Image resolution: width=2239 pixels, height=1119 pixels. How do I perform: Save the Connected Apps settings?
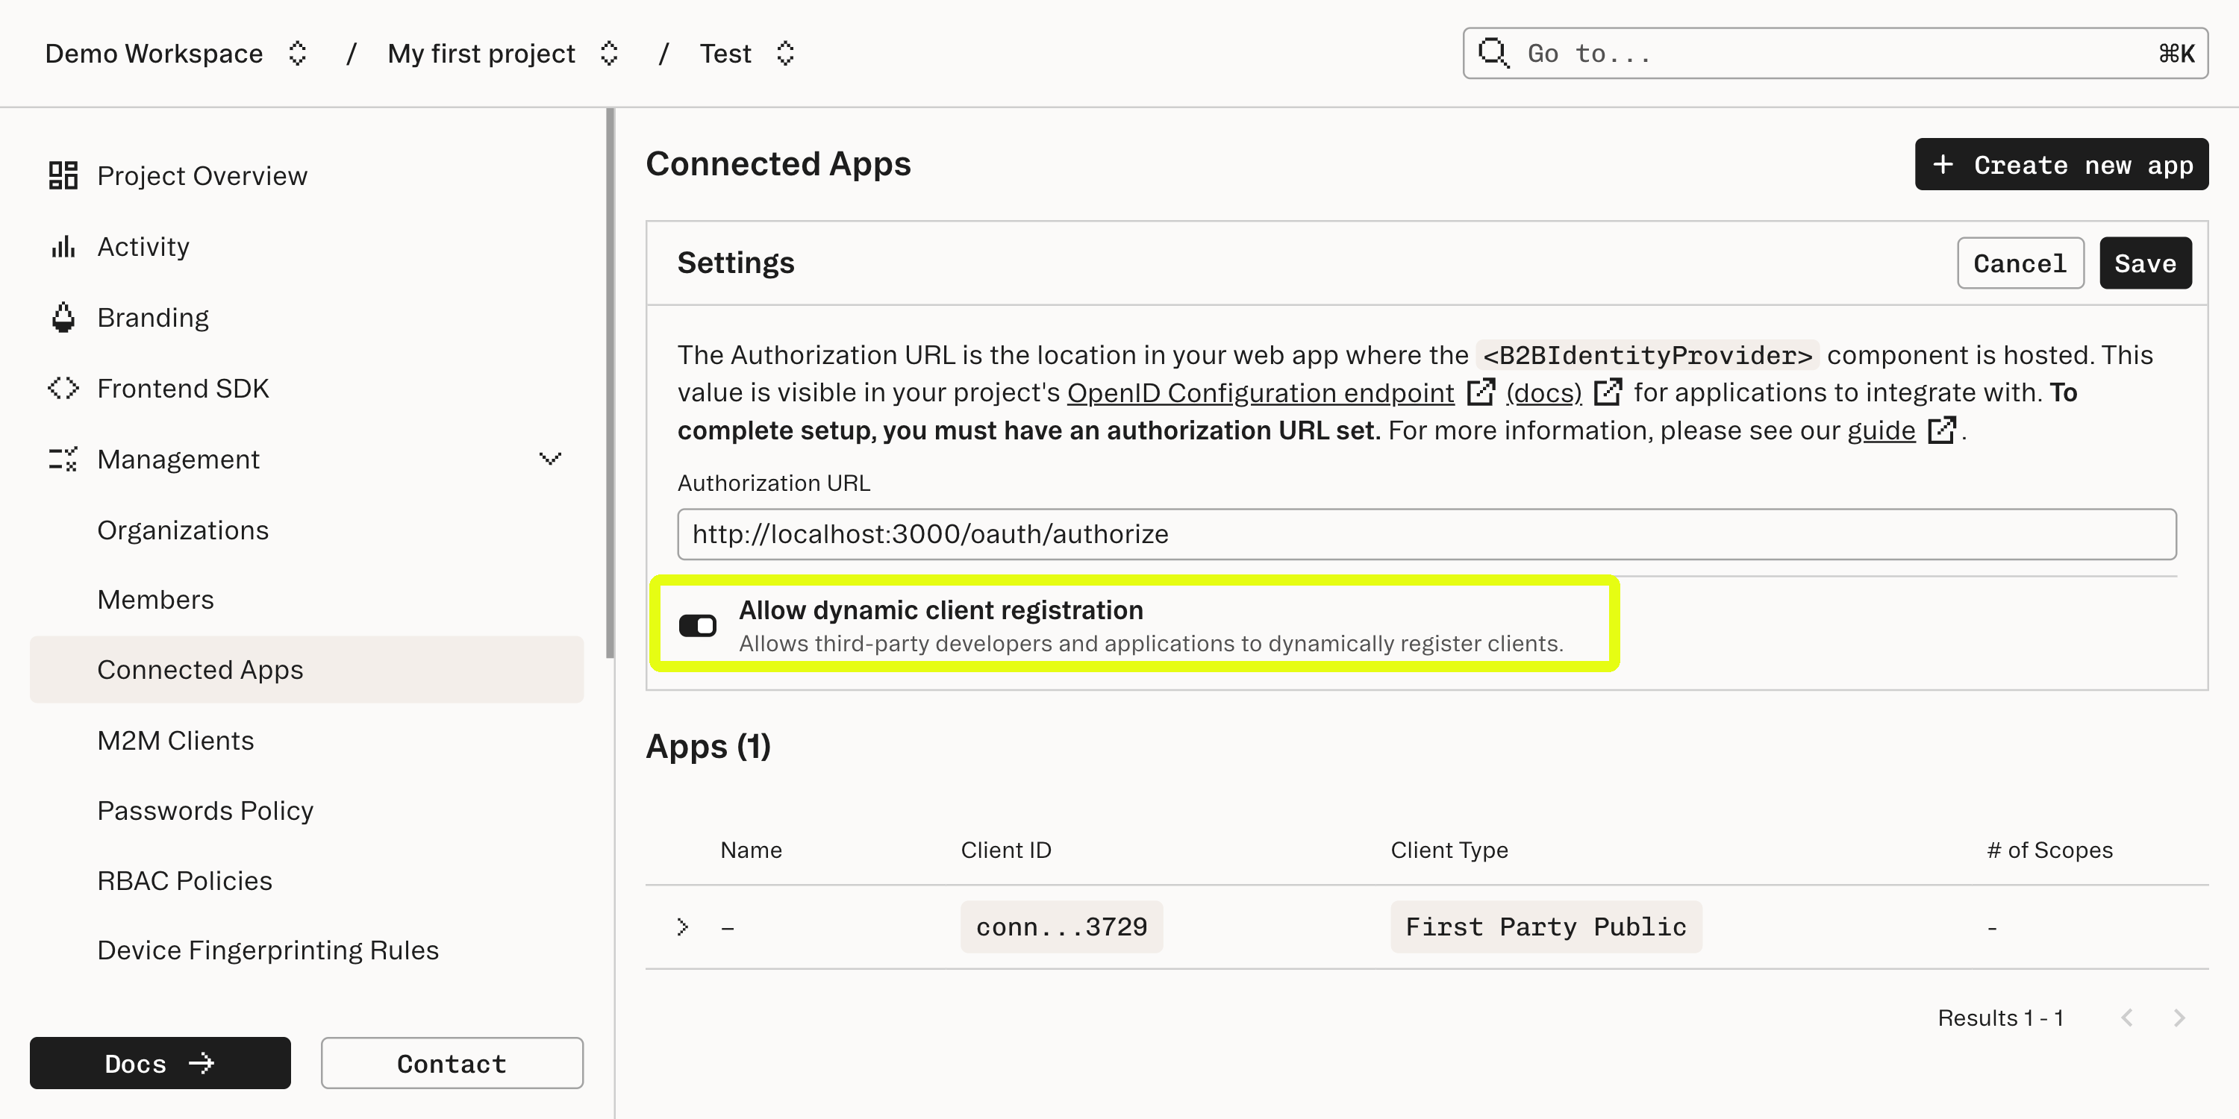point(2145,263)
